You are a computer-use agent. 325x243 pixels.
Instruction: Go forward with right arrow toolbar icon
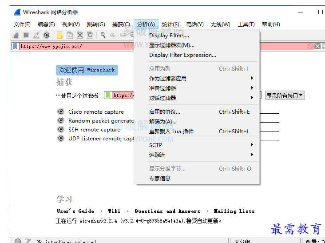[x=123, y=35]
